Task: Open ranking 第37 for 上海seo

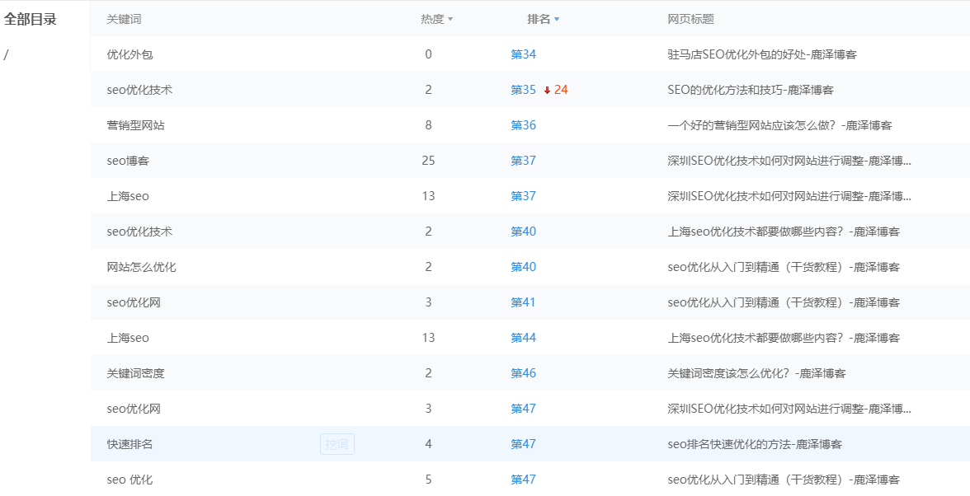Action: 523,196
